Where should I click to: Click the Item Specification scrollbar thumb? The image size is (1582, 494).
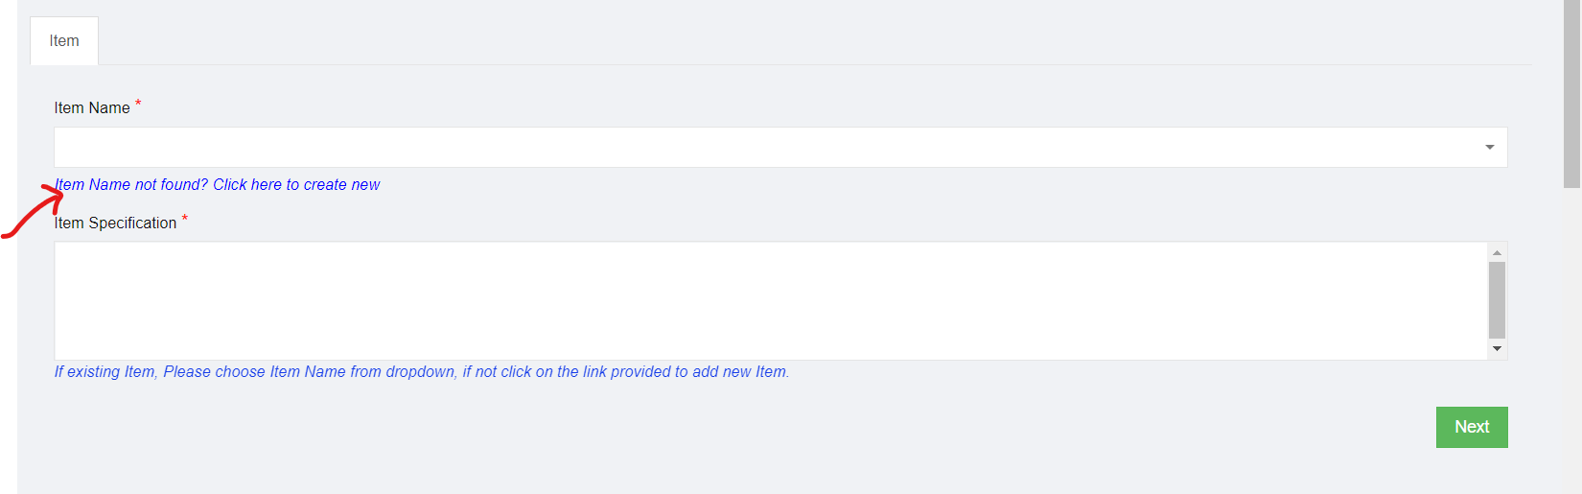1497,299
